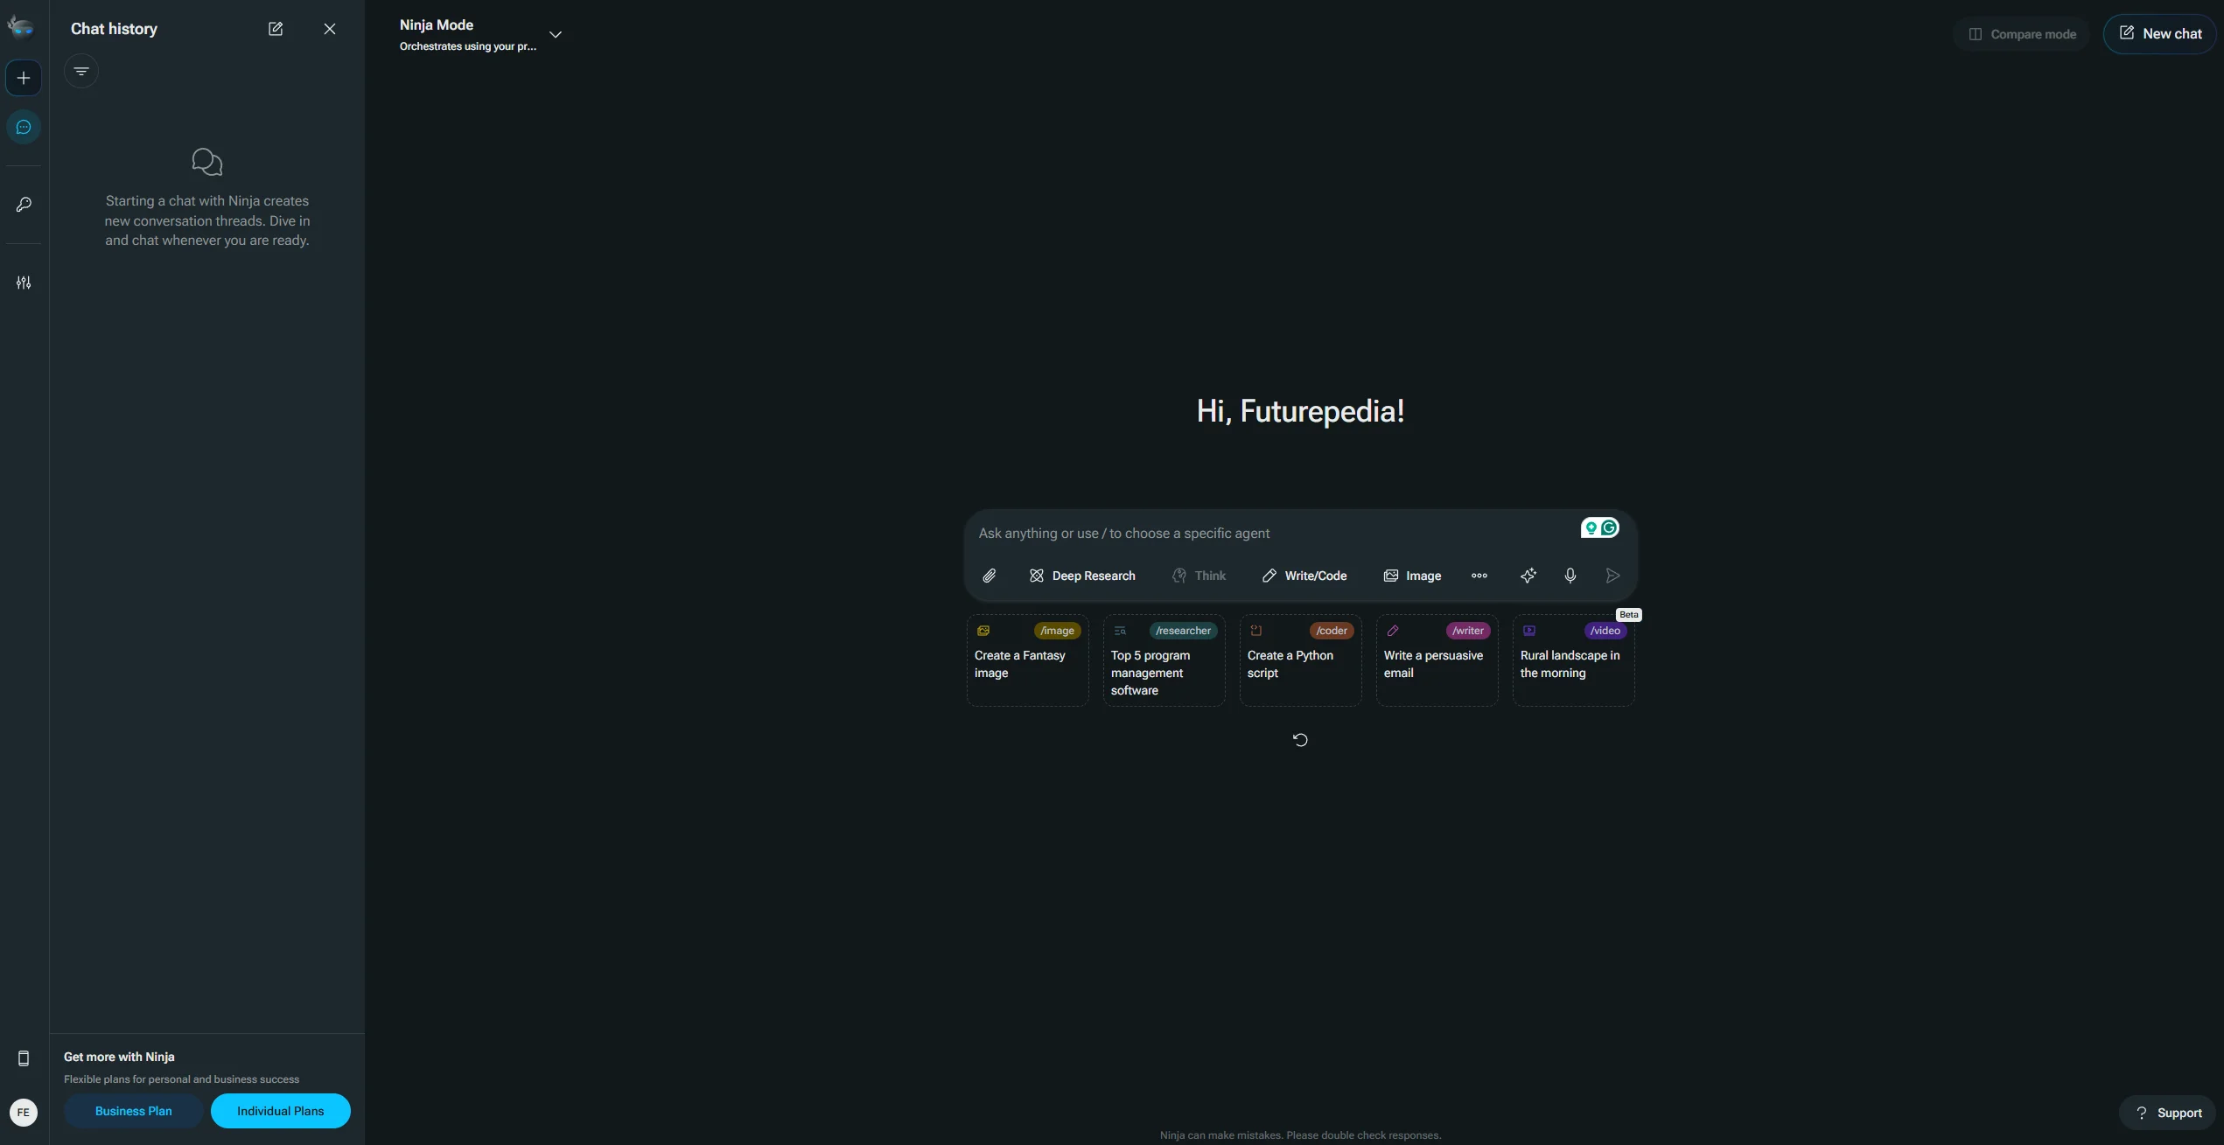
Task: Toggle the Think option
Action: (x=1199, y=576)
